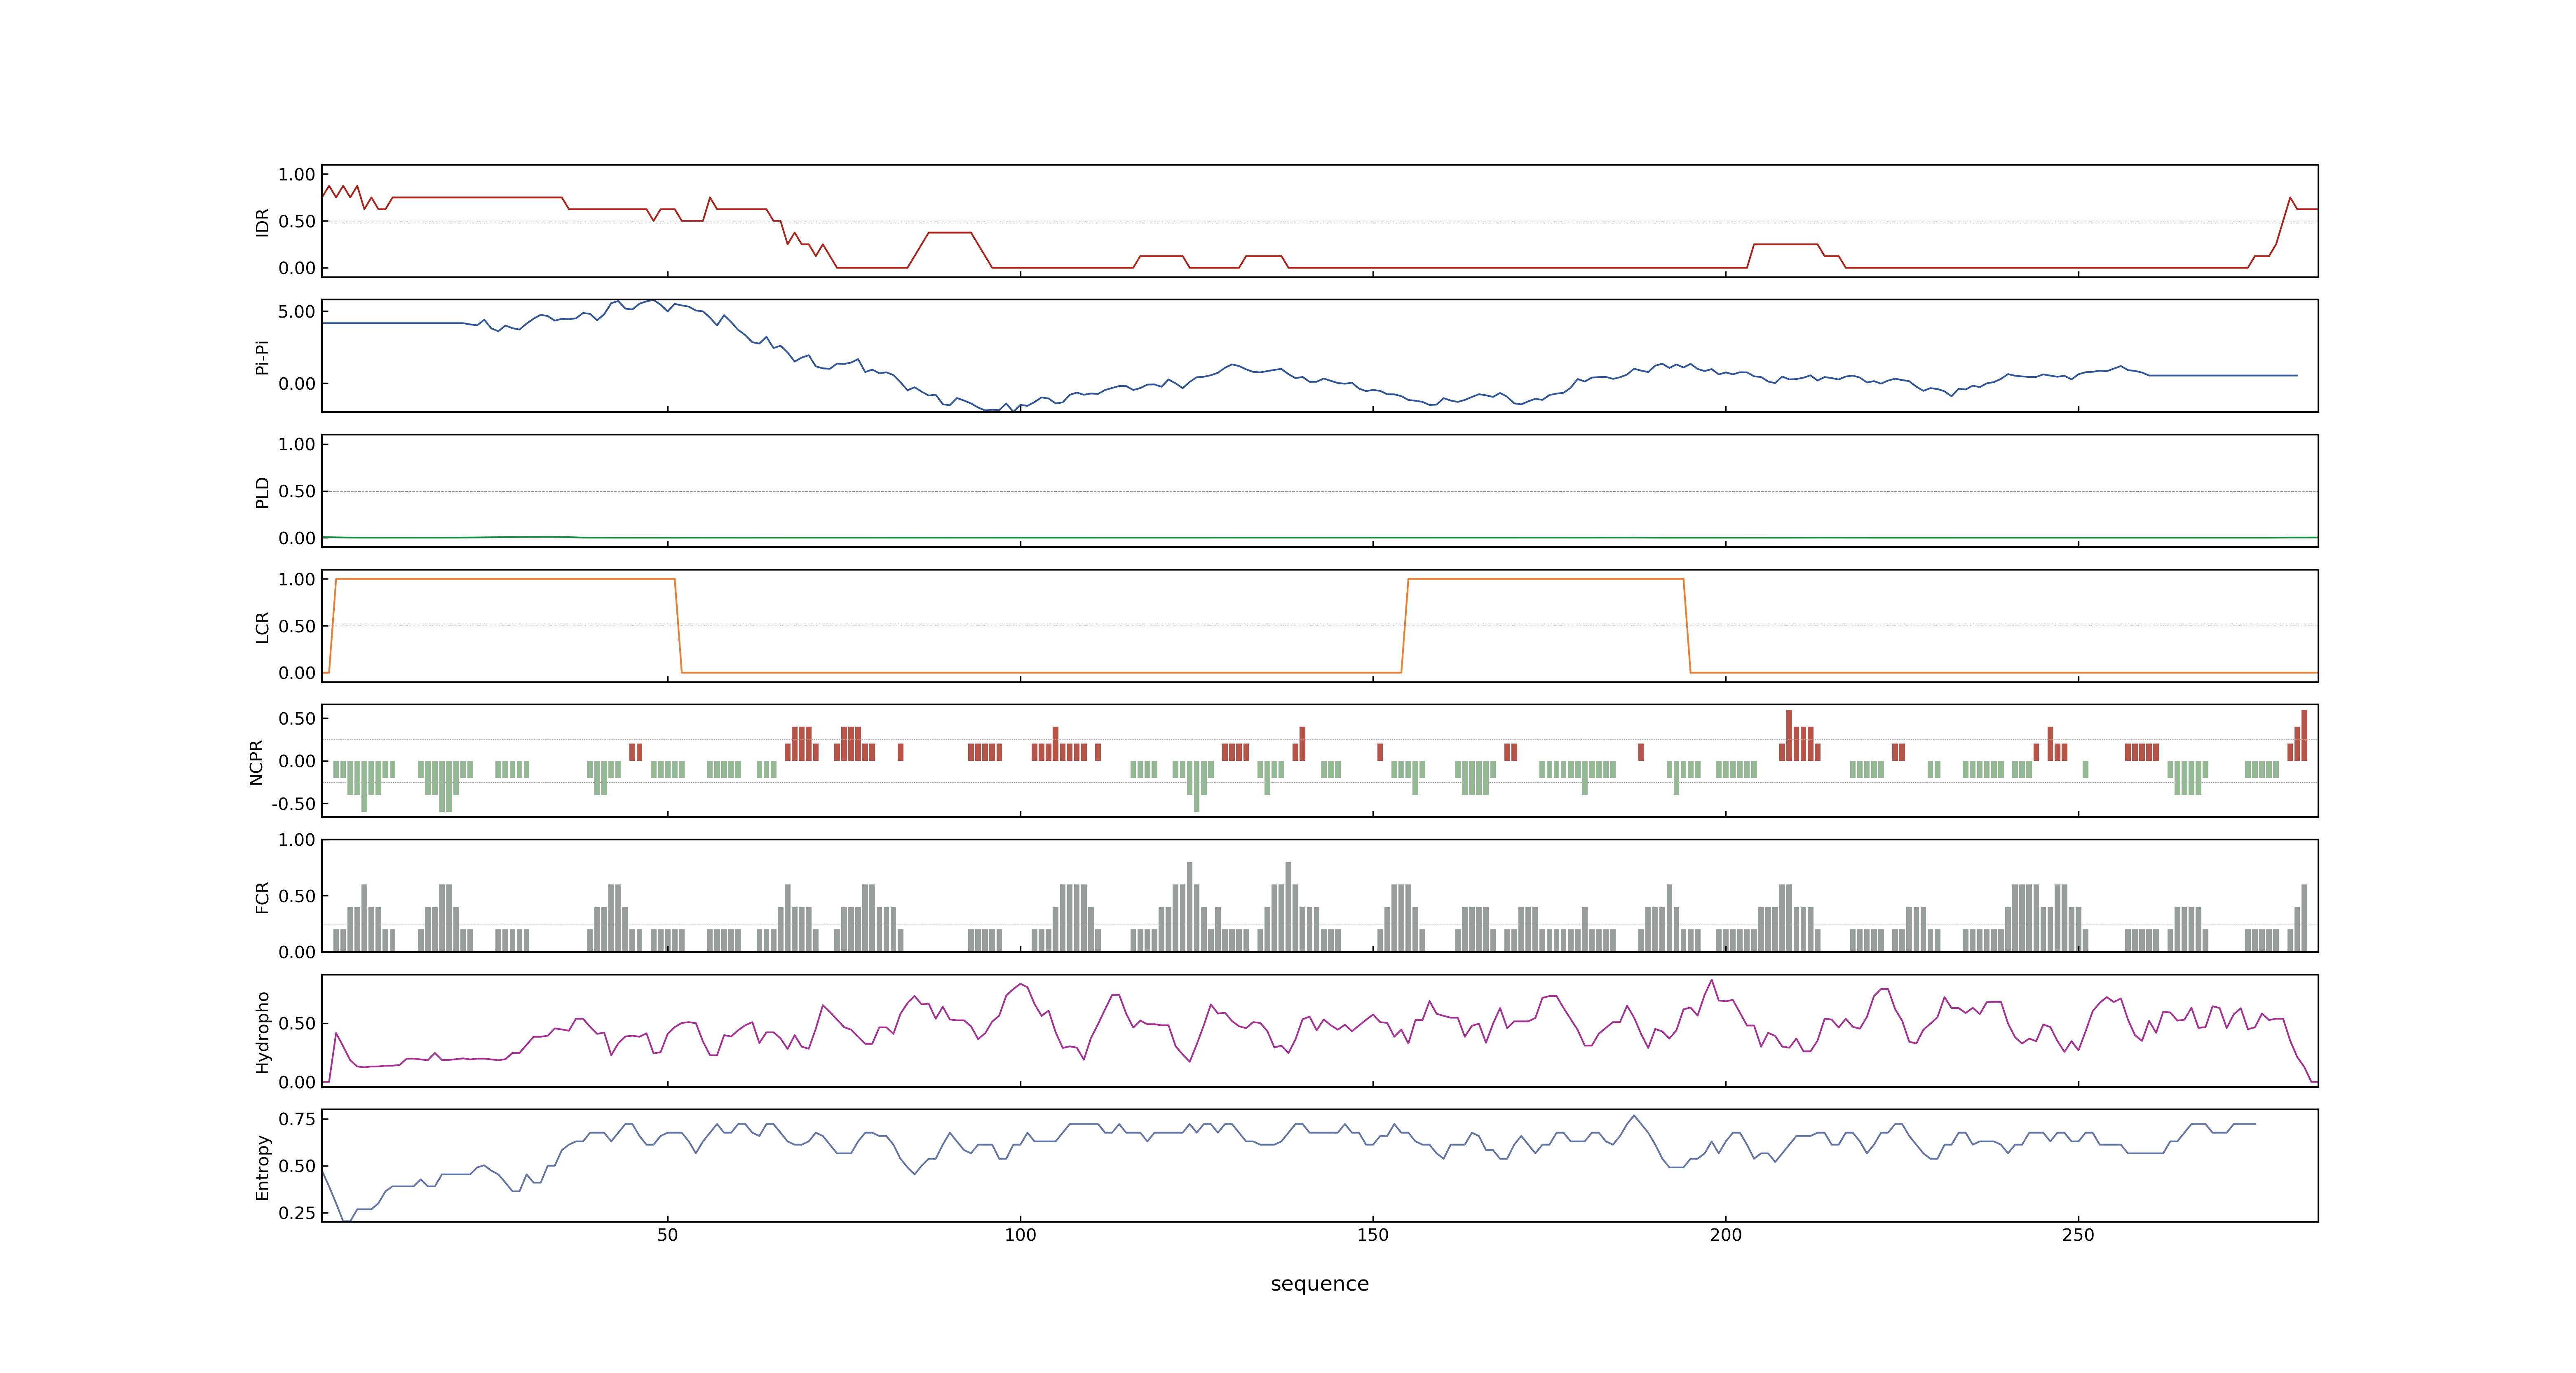The image size is (2576, 1373).
Task: Click the FCR y-axis label
Action: pos(262,896)
